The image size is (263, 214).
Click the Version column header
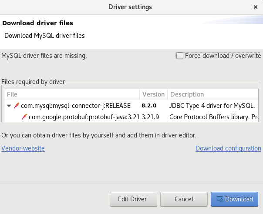click(153, 94)
